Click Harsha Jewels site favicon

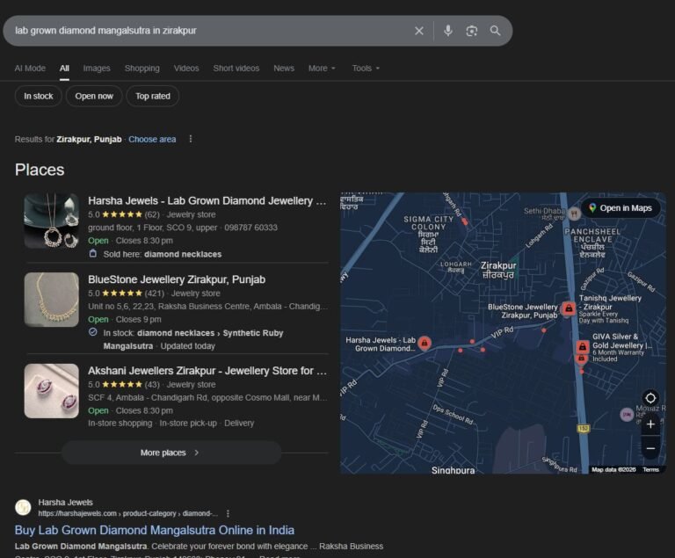coord(23,507)
